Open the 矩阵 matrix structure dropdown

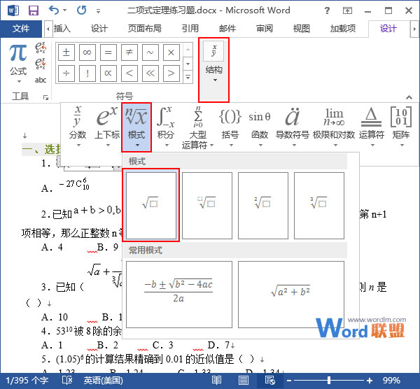pos(401,127)
